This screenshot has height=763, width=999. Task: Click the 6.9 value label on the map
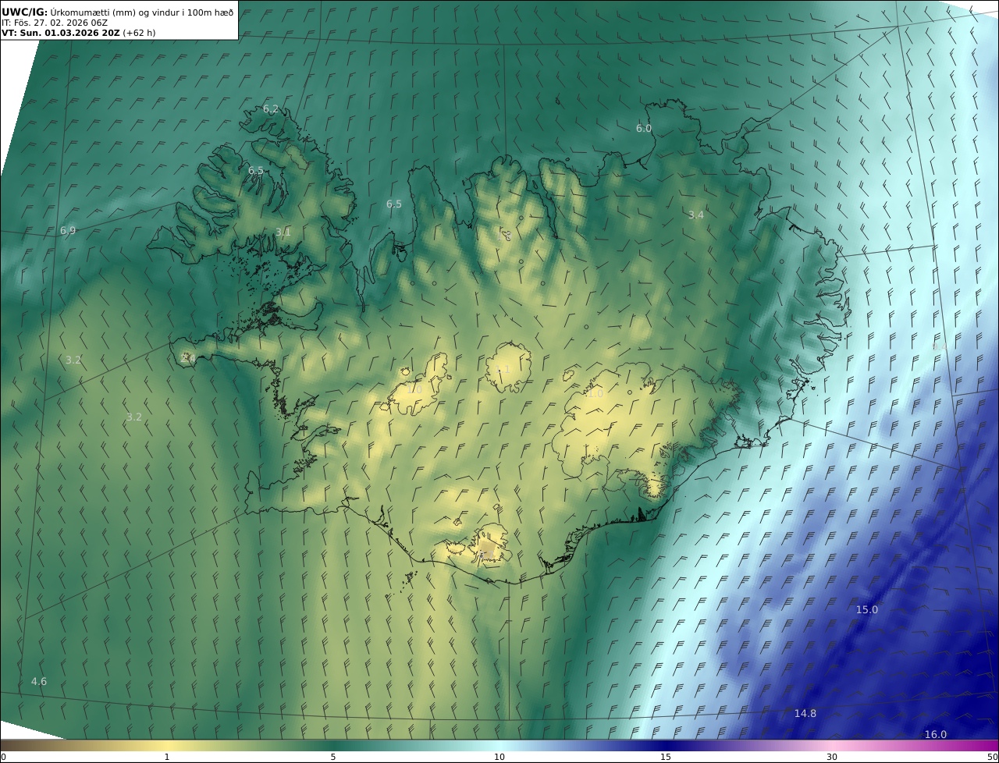(x=68, y=231)
